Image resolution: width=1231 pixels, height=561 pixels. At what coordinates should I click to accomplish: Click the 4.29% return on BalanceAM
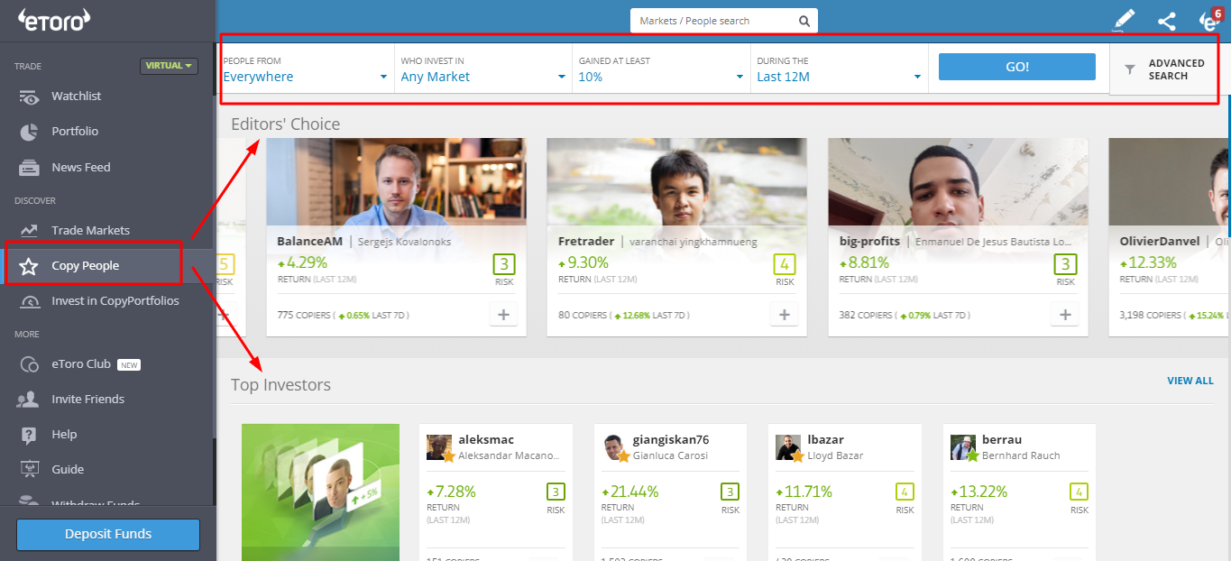tap(302, 263)
